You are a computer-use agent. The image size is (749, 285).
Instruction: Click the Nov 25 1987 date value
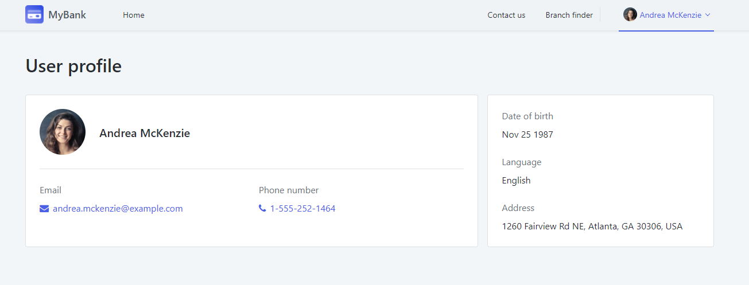[x=527, y=135]
